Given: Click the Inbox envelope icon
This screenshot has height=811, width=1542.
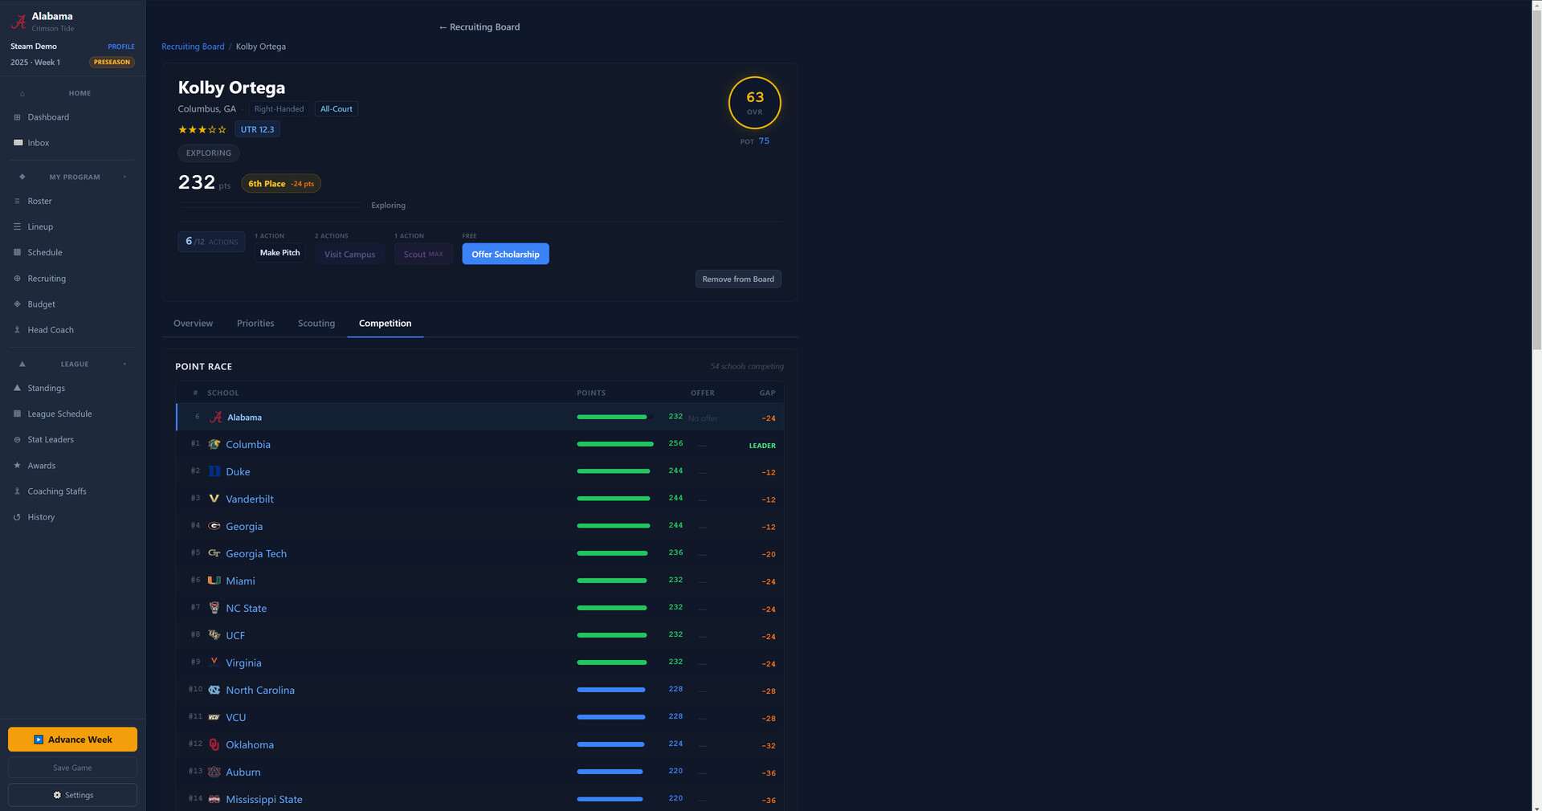Looking at the screenshot, I should pos(18,143).
